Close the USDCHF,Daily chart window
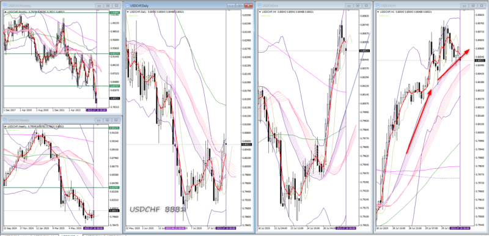Image resolution: width=489 pixels, height=236 pixels. pos(249,6)
